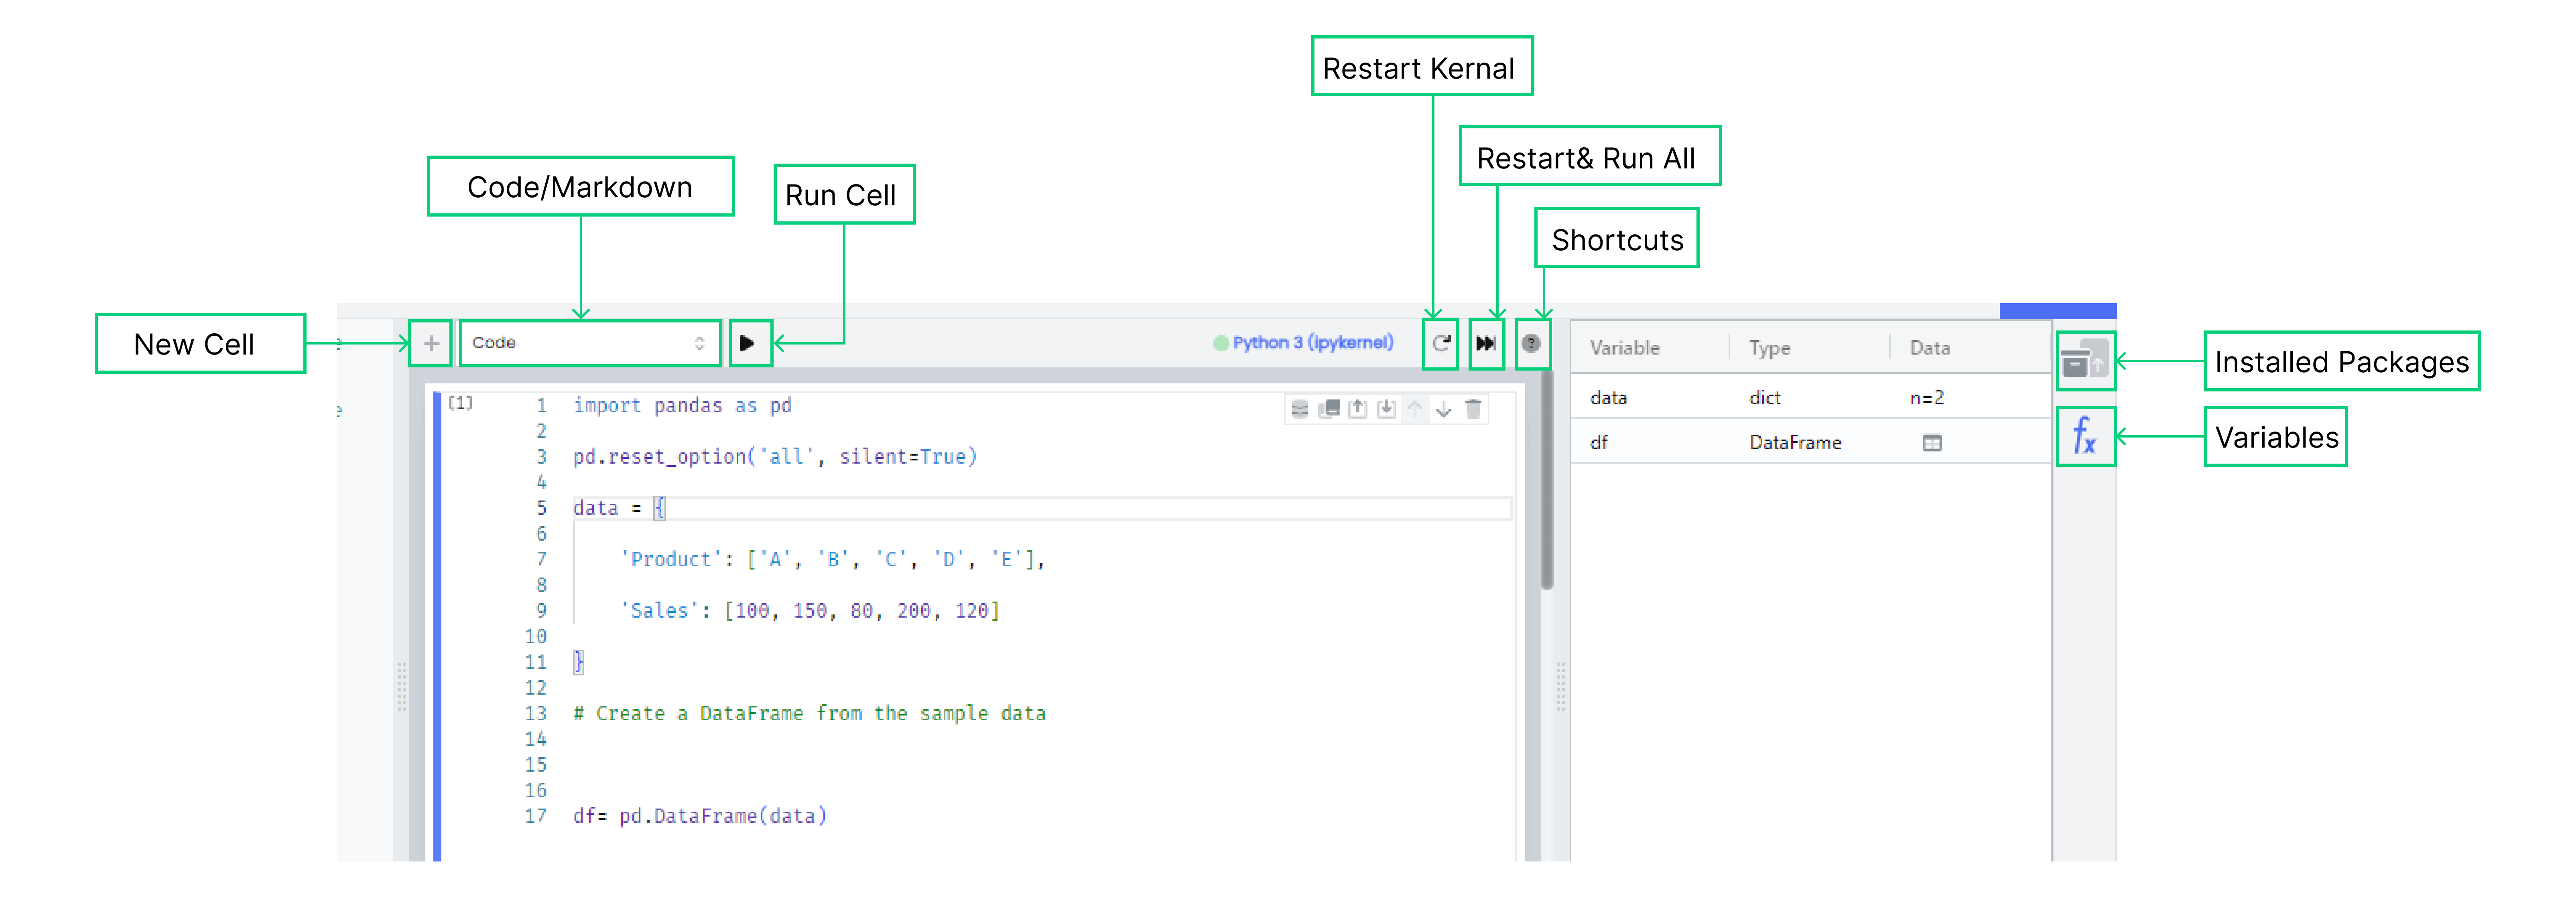Open the Code cell type dropdown
The image size is (2576, 908).
click(590, 343)
